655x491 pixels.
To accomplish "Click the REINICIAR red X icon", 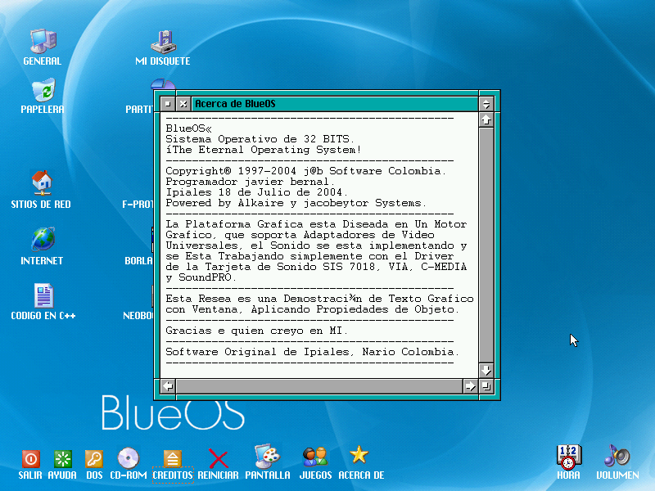I will pos(218,459).
